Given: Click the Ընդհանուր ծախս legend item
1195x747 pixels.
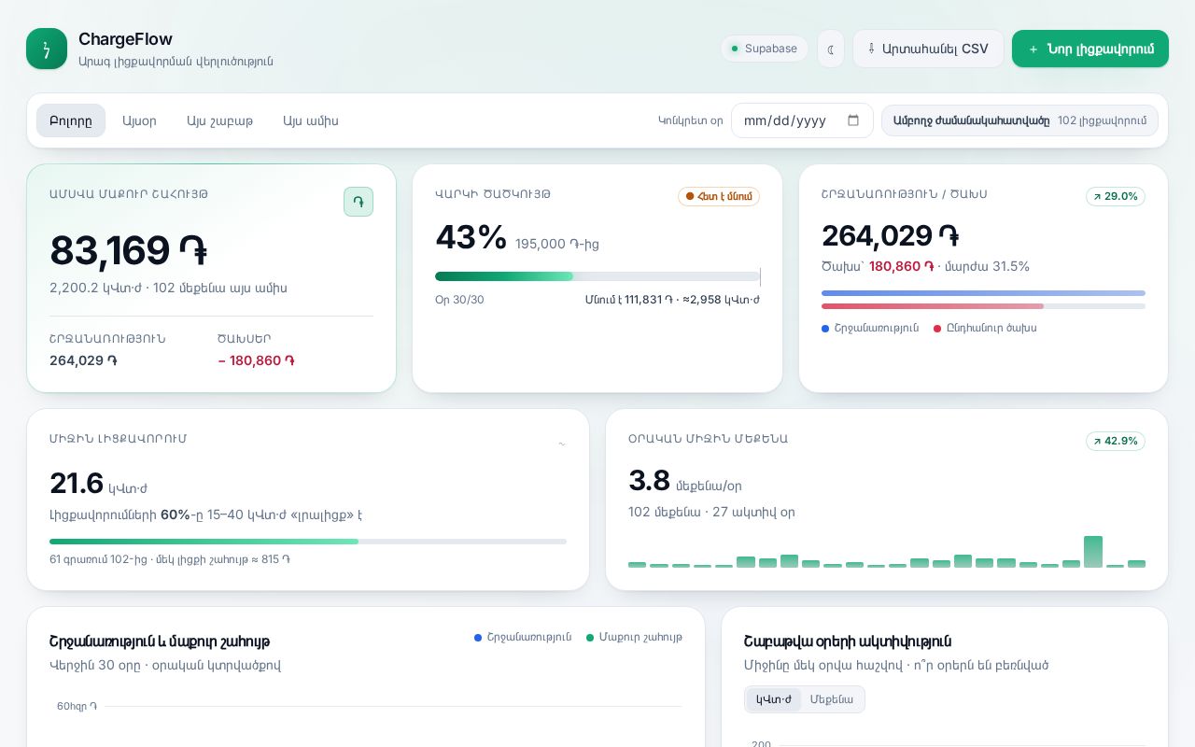Looking at the screenshot, I should (985, 328).
